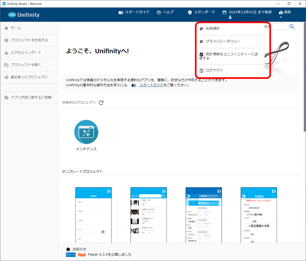
Task: Choose ログアウト to sign out
Action: click(214, 70)
